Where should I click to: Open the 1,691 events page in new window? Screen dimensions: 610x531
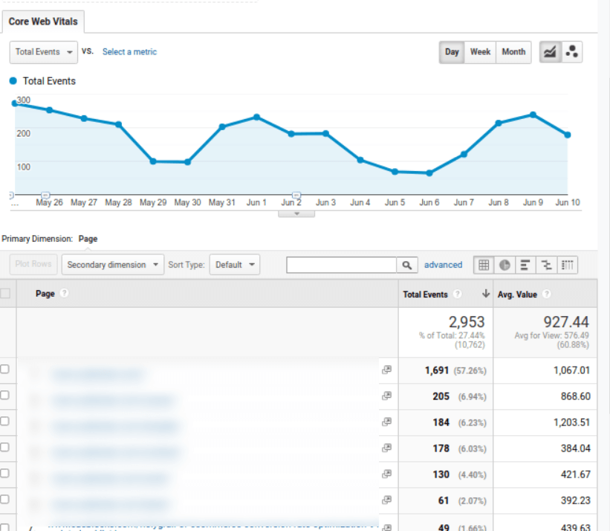[386, 370]
